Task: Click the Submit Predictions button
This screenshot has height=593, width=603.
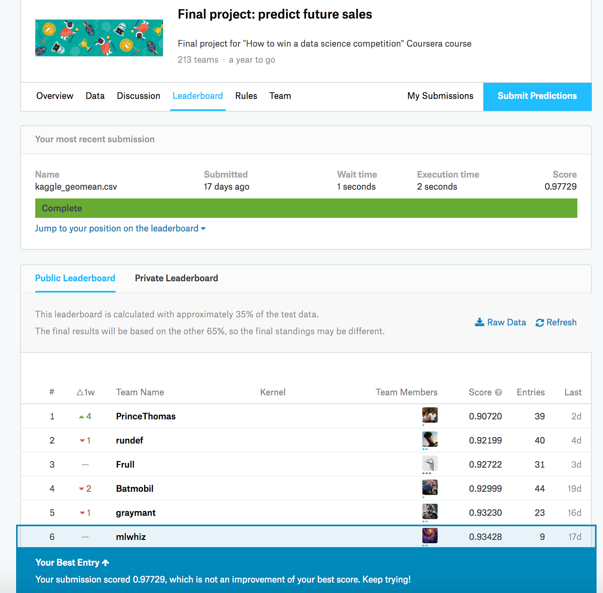Action: (x=537, y=96)
